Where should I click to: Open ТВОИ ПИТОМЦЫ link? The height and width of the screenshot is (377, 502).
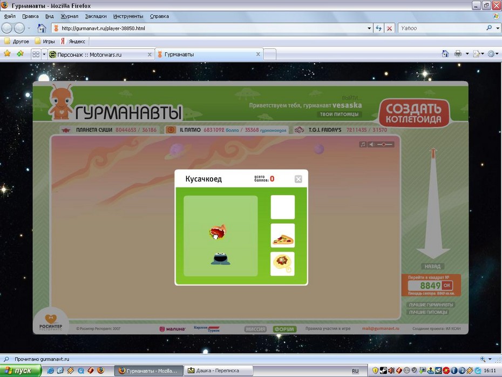(x=340, y=115)
